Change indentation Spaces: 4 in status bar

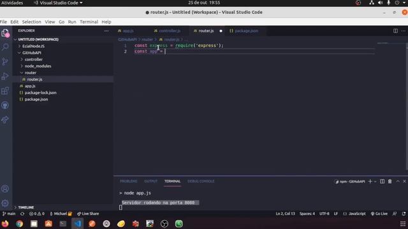pos(307,214)
